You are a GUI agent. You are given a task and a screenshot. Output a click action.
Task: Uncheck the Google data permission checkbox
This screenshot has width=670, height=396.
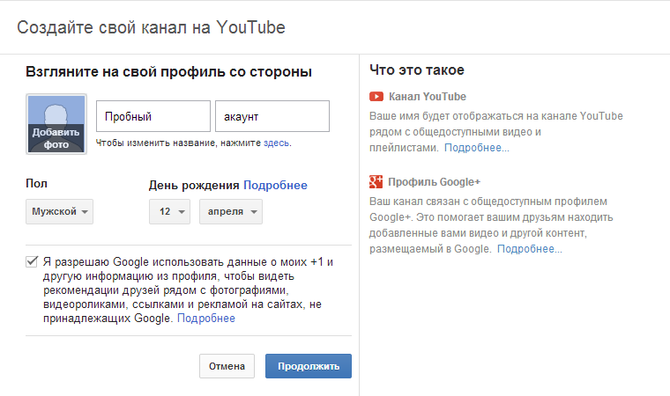32,261
